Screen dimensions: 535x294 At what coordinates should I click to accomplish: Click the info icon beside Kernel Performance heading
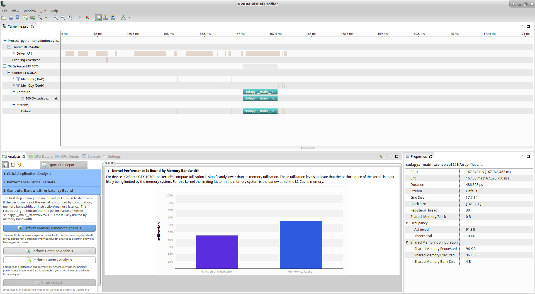coord(108,171)
